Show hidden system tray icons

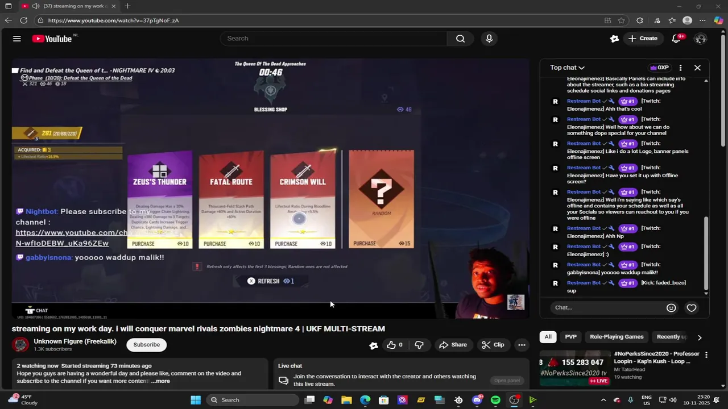[603, 400]
